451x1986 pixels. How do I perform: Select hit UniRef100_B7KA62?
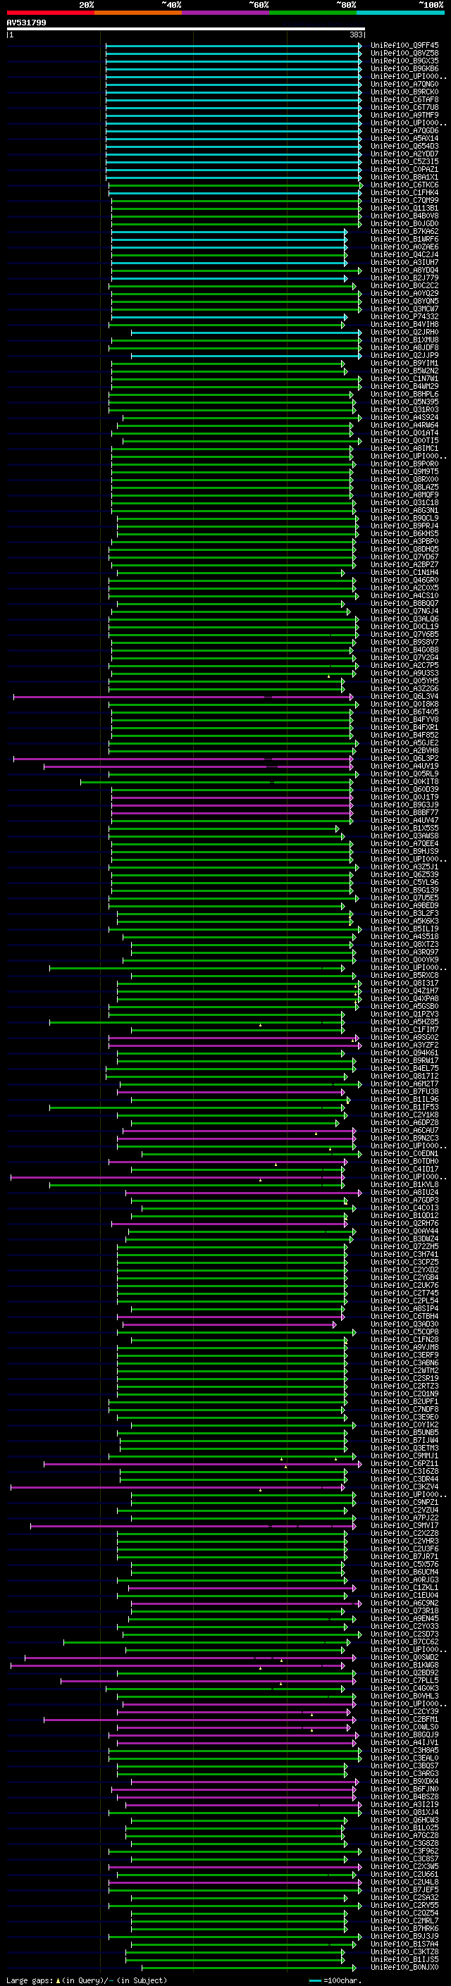point(404,231)
